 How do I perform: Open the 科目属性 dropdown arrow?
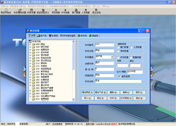[112, 57]
